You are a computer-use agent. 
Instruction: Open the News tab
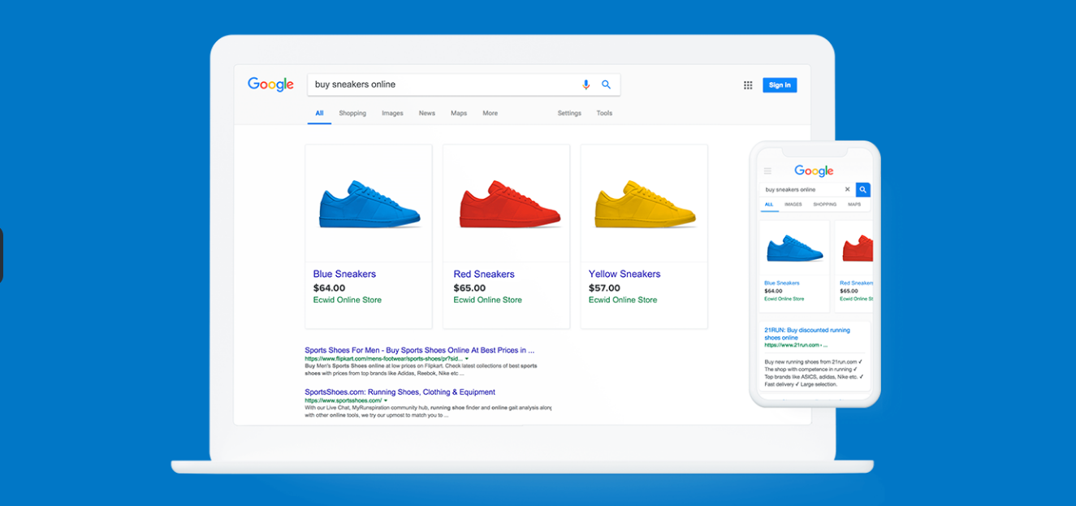coord(427,114)
